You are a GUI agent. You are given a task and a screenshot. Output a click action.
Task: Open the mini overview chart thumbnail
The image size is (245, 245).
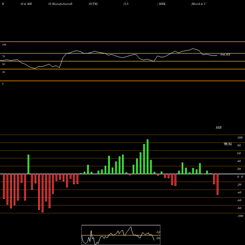[x=121, y=235]
